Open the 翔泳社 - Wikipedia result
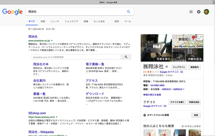This screenshot has height=136, width=215. point(41,132)
